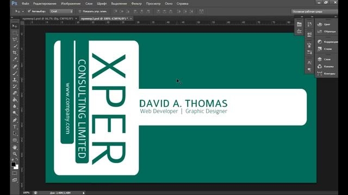
Task: Select the Hand tool
Action: coord(15,147)
